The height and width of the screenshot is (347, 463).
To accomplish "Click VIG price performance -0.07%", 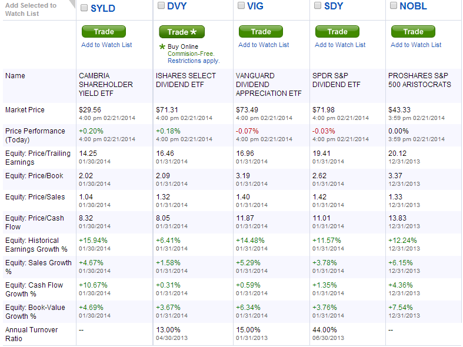I will [248, 131].
